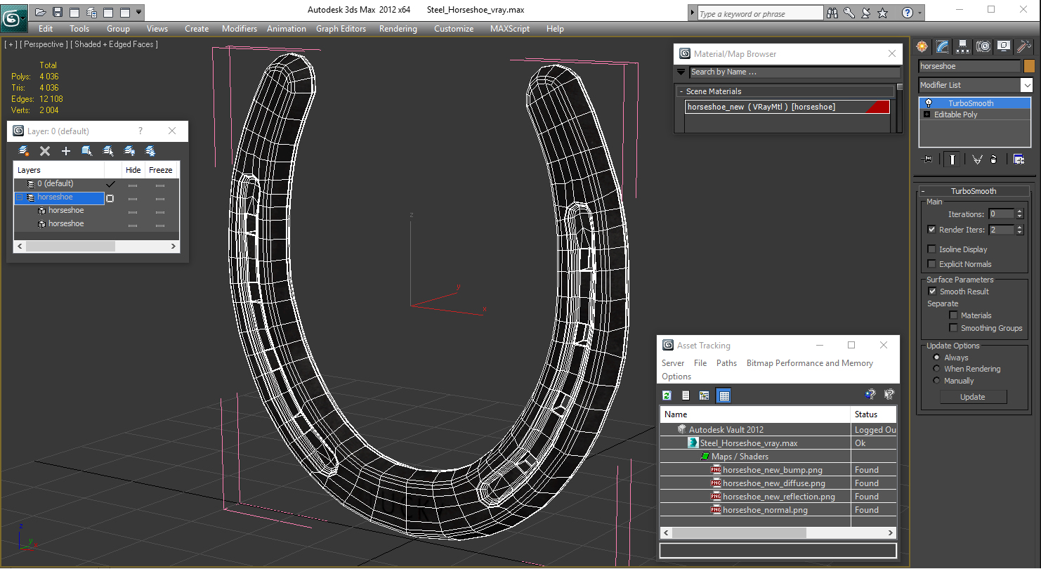Enable Separate by Materials checkbox

point(953,315)
